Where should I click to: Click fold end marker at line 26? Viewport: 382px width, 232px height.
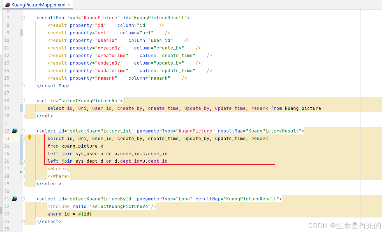tap(23, 161)
